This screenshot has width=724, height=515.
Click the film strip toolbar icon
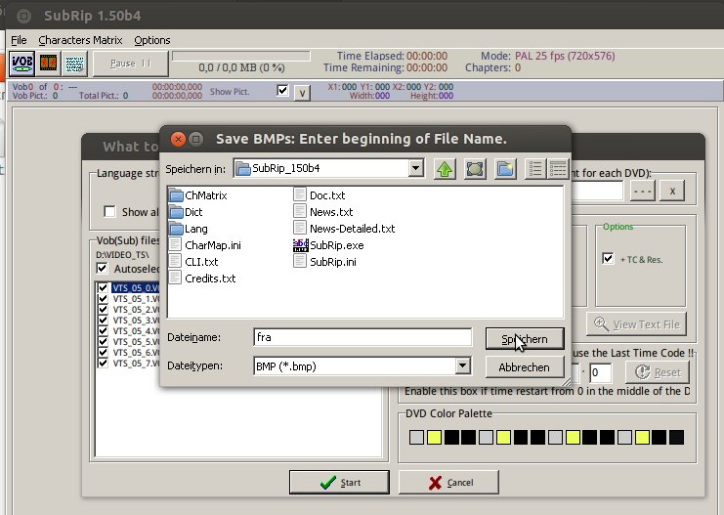[x=49, y=64]
